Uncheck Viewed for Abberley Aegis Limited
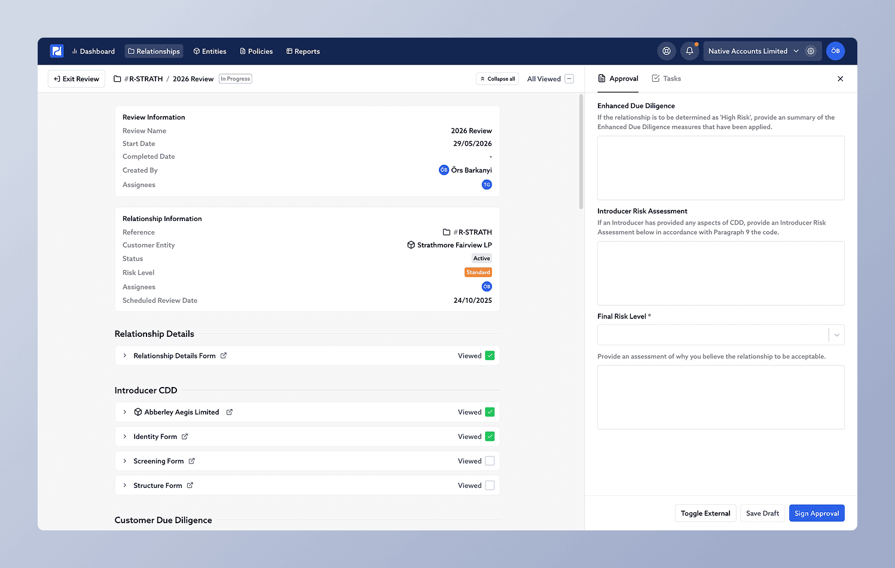895x568 pixels. [490, 412]
